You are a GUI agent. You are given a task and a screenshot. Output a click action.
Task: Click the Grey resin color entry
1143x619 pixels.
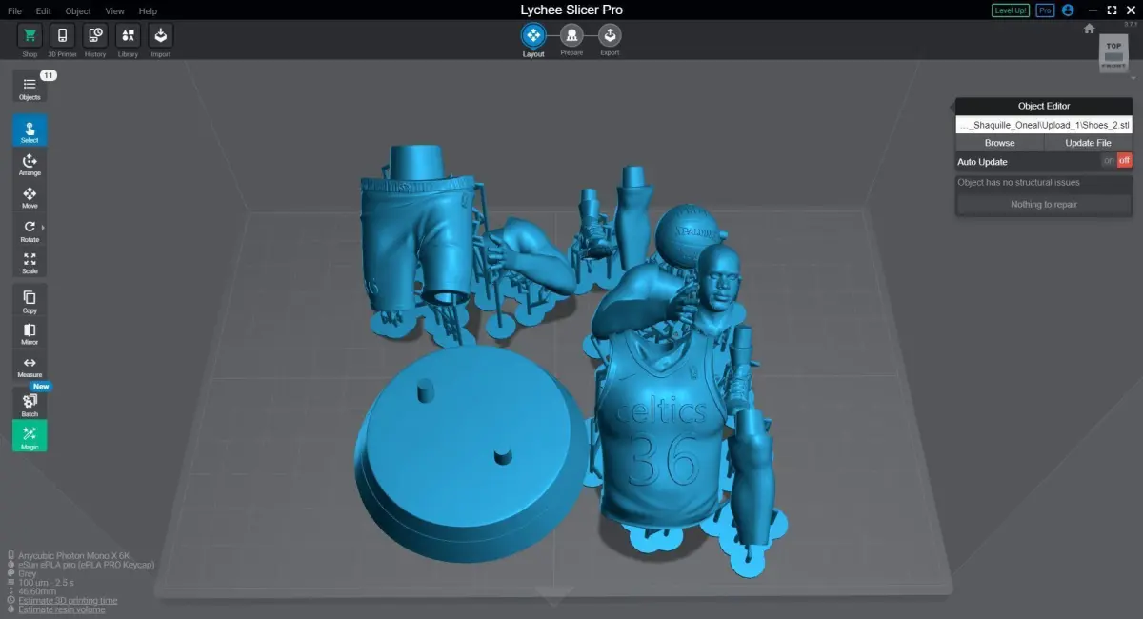[28, 573]
